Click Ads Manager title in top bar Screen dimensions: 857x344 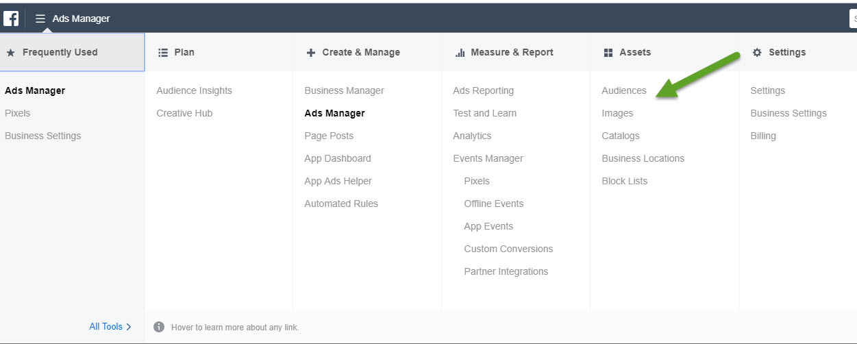tap(81, 19)
